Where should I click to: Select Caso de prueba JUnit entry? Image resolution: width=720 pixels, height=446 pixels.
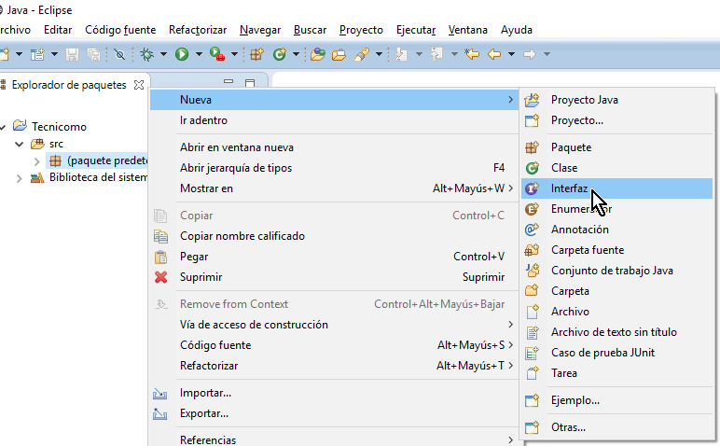click(x=616, y=353)
